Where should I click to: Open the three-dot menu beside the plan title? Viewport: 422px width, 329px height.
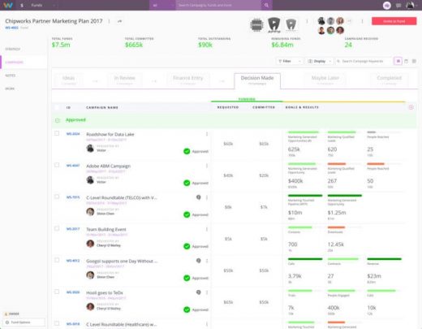109,21
